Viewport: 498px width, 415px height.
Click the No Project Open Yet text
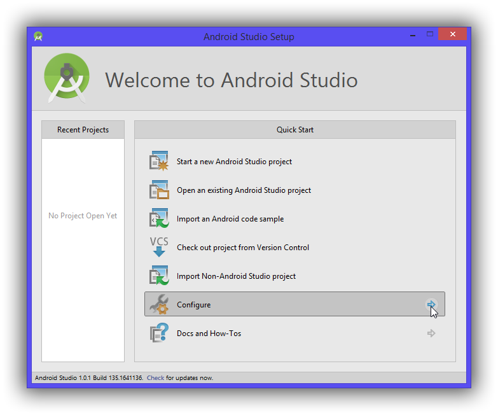[83, 215]
